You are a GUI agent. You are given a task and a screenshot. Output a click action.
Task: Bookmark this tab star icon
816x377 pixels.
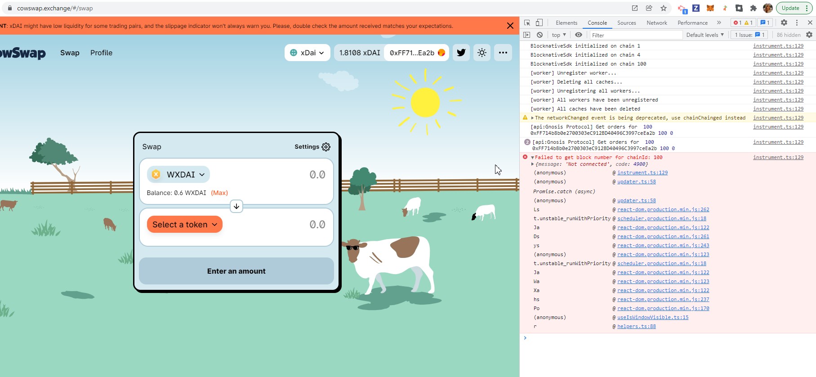tap(664, 8)
